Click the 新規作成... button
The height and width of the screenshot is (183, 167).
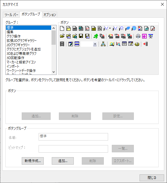(x=33, y=161)
